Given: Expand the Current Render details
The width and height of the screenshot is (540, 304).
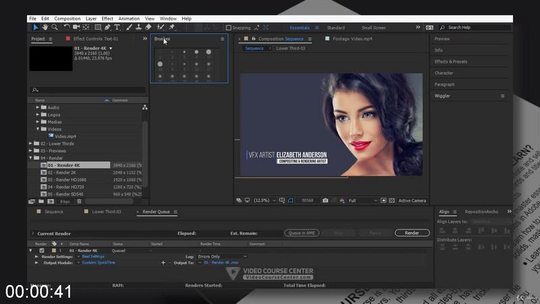Looking at the screenshot, I should coord(32,233).
